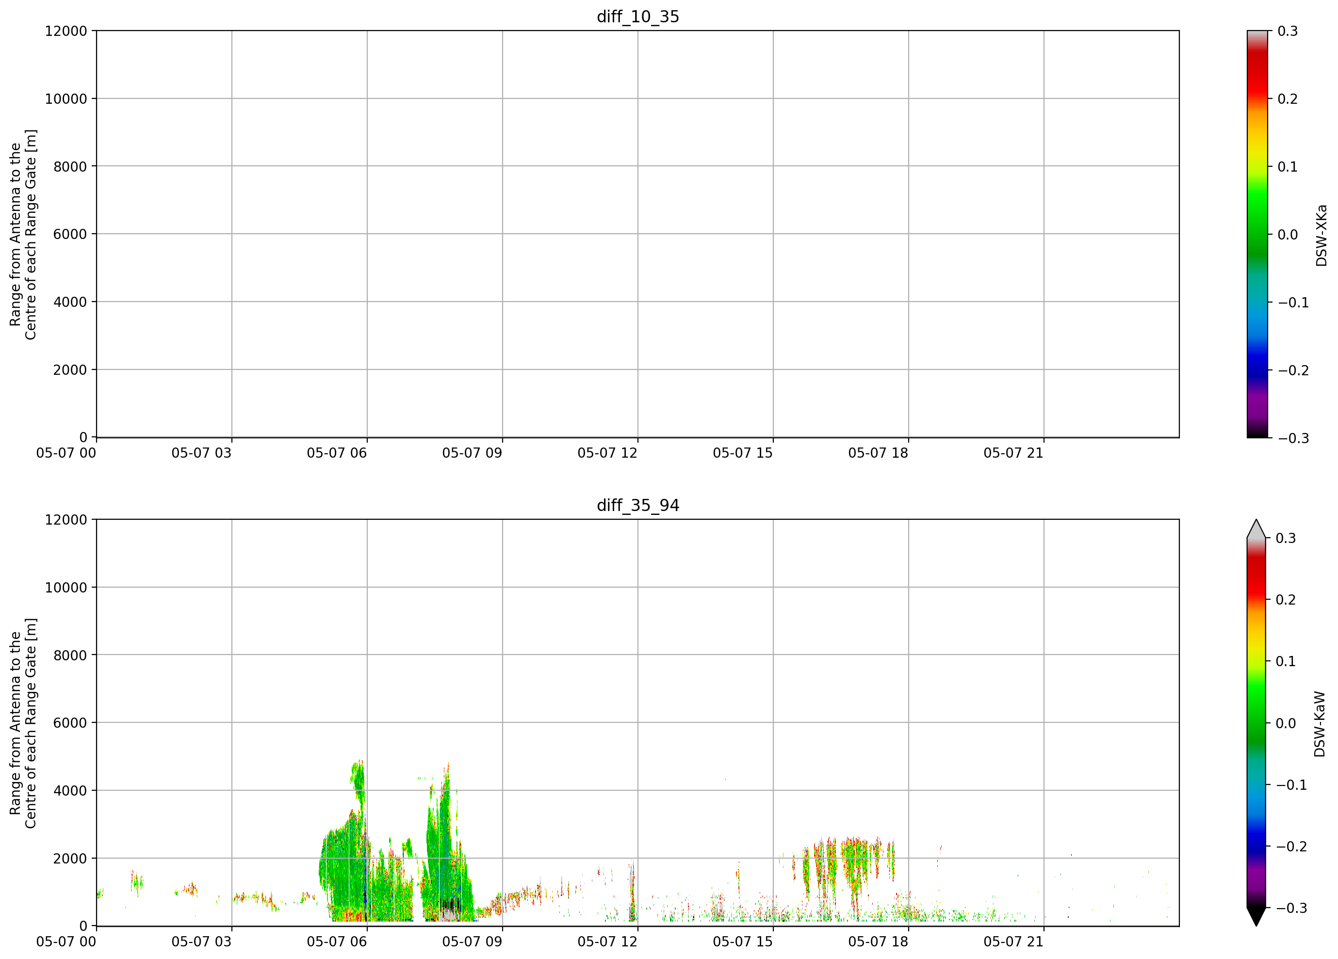Click the "05-07 12" x-tick under diff_10_35
This screenshot has width=1338, height=959.
point(608,453)
